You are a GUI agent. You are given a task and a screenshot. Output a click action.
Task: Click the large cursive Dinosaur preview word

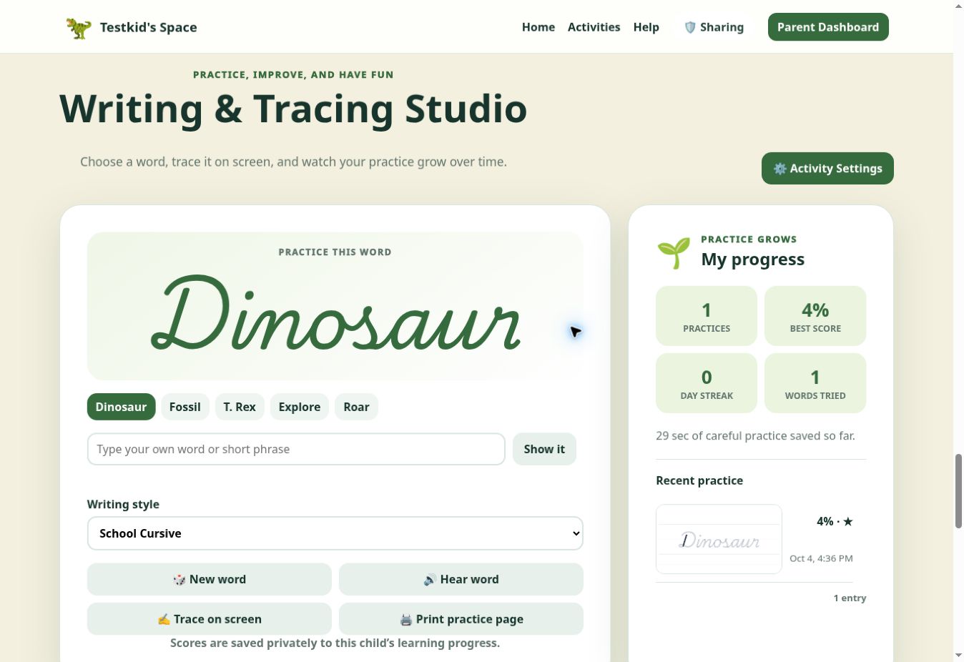point(335,313)
